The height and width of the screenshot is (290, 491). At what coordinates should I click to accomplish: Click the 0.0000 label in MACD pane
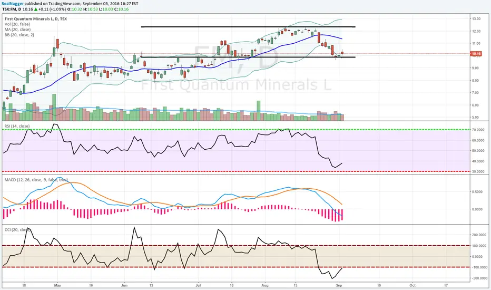478,209
